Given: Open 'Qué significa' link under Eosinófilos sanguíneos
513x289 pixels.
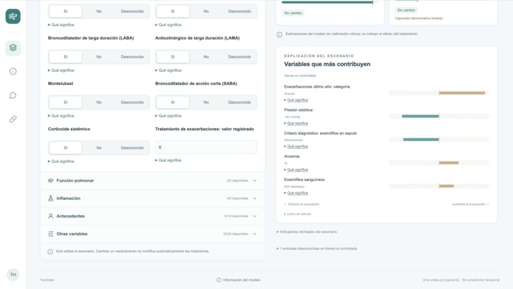Looking at the screenshot, I should (x=297, y=193).
